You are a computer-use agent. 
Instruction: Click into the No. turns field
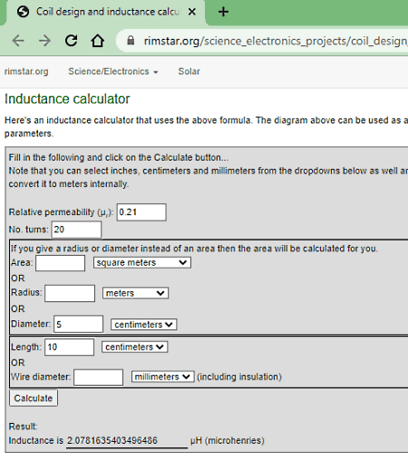(76, 230)
